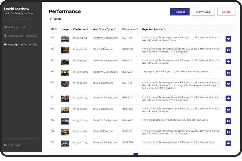Screen dimensions: 242x161
Task: Click the AutoSpace Processed sidebar icon
Action: [x=5, y=36]
